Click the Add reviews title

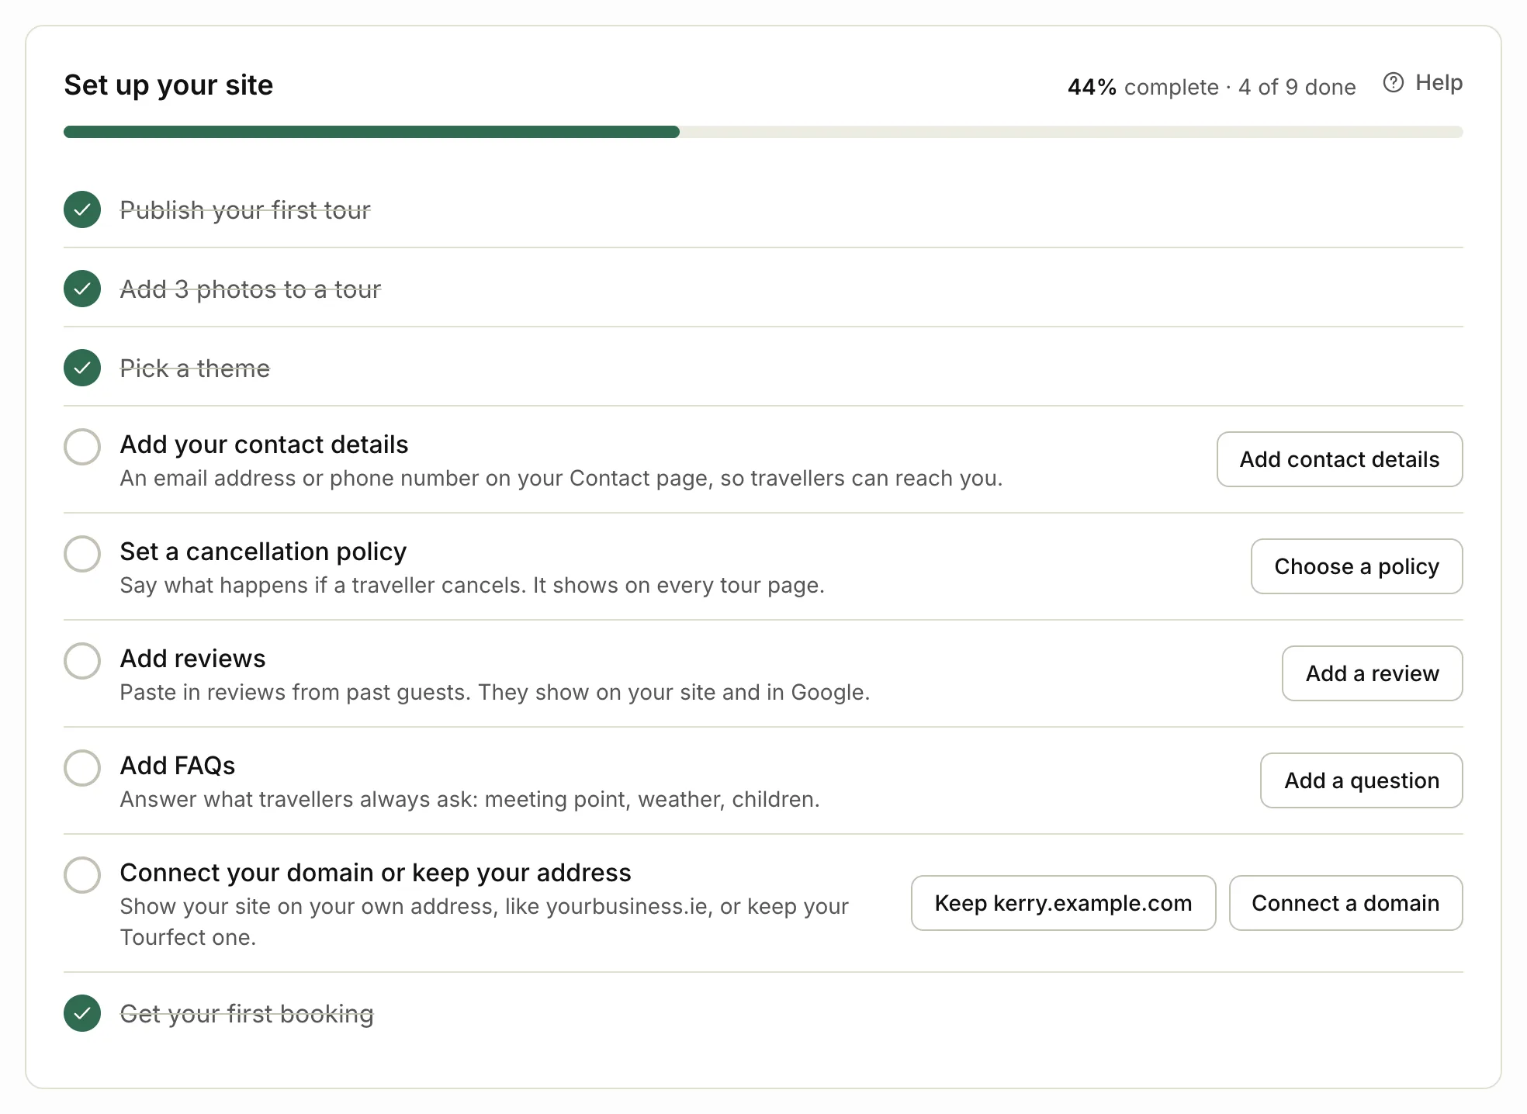point(192,659)
